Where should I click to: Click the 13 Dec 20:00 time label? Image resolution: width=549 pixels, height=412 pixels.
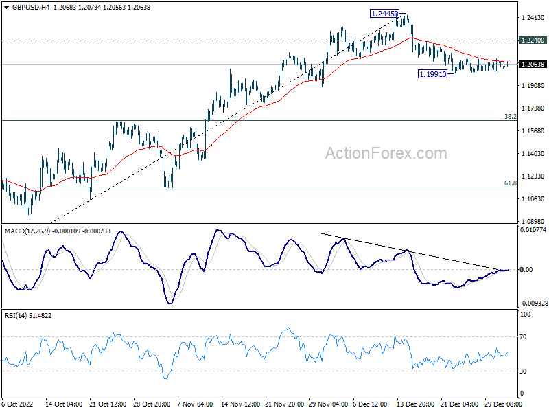tap(416, 404)
